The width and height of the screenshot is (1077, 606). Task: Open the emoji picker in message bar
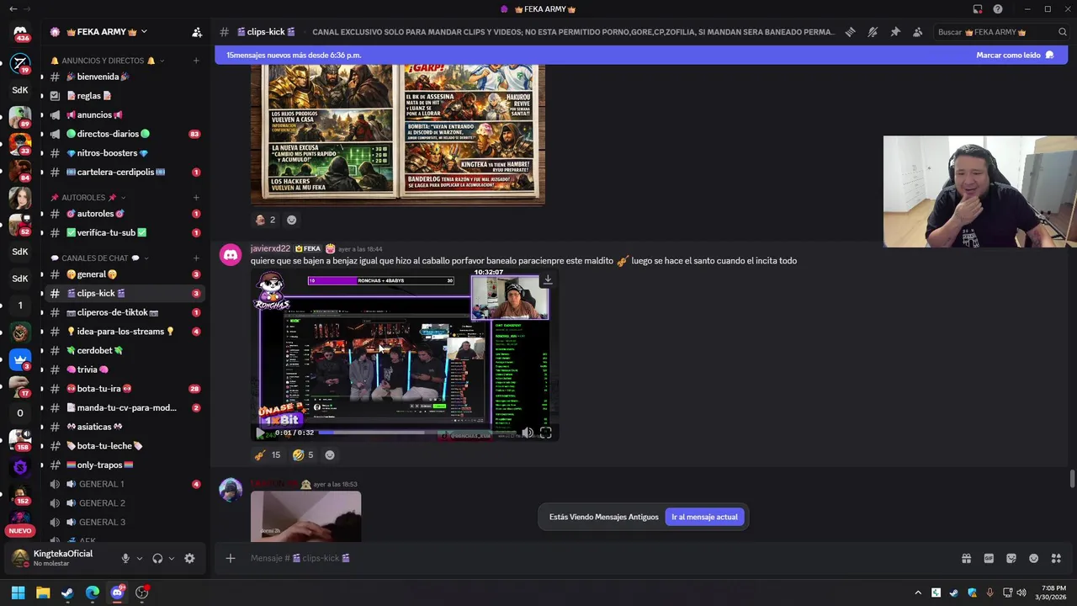pos(1033,558)
